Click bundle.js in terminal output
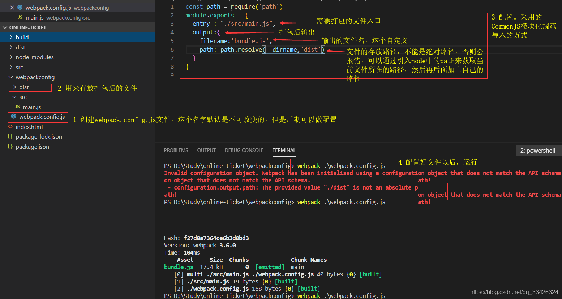562x299 pixels. (x=179, y=267)
